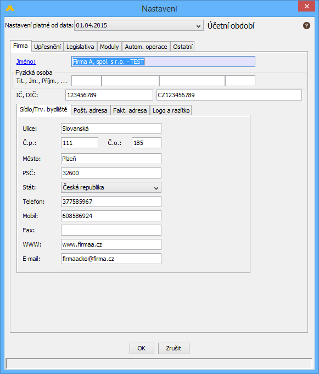Screen dimensions: 319x374
Task: Click into the Ulice street field
Action: point(111,129)
